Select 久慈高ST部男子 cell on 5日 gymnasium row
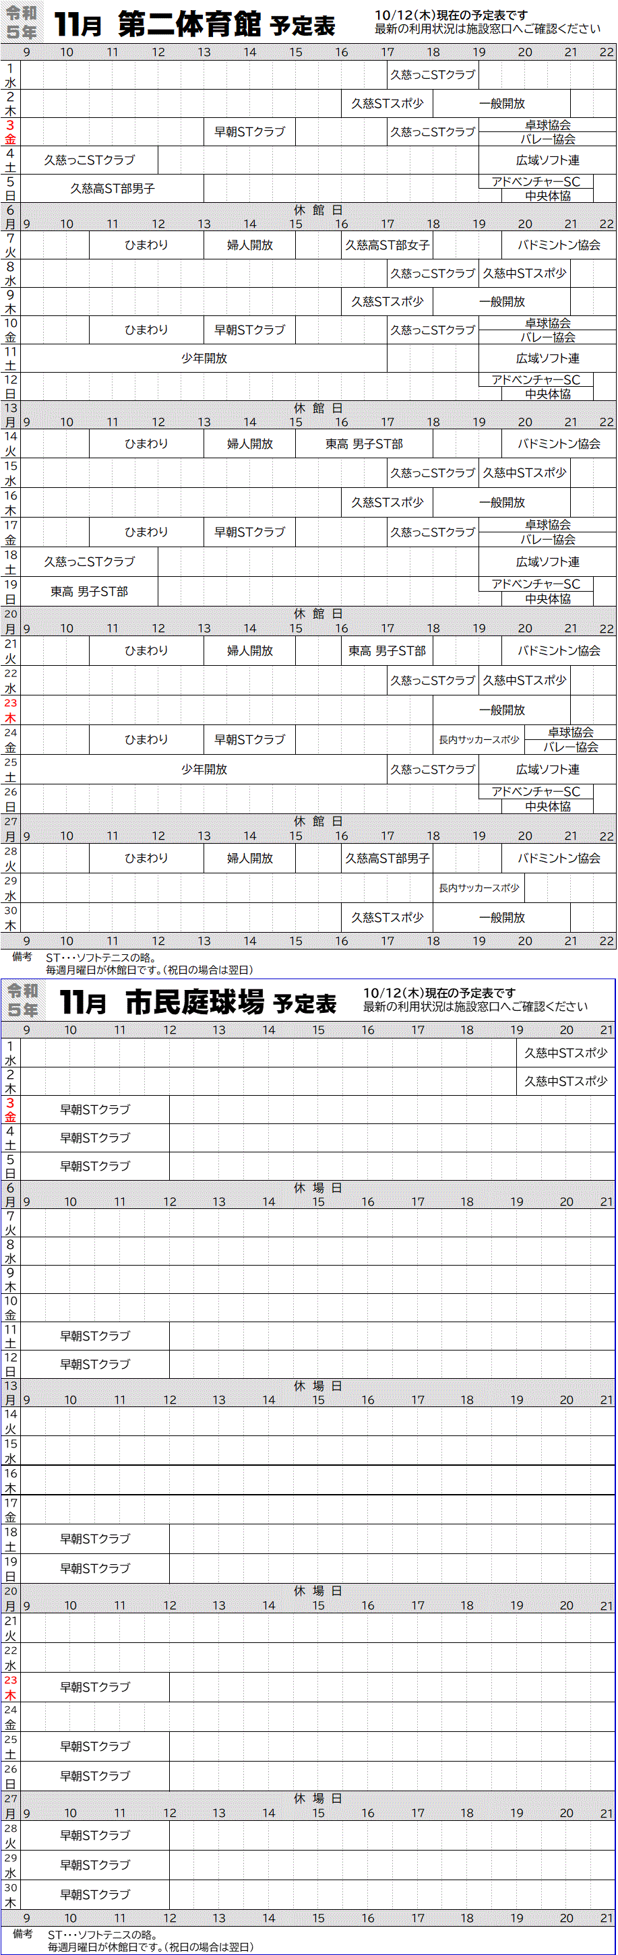The width and height of the screenshot is (618, 1955). [113, 188]
